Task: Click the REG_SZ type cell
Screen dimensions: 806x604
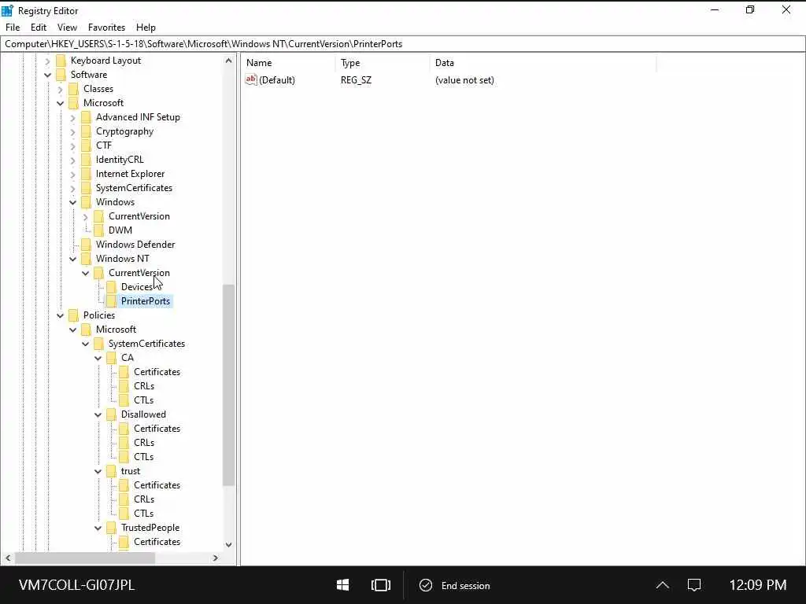Action: coord(356,80)
